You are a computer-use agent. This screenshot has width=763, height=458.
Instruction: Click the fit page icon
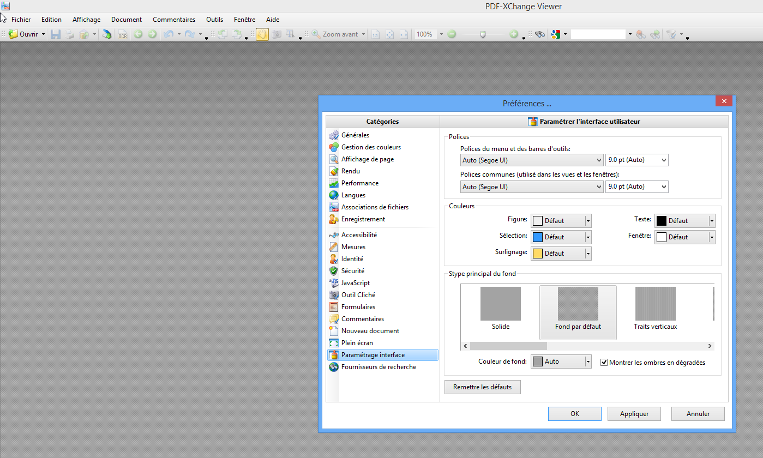[390, 34]
